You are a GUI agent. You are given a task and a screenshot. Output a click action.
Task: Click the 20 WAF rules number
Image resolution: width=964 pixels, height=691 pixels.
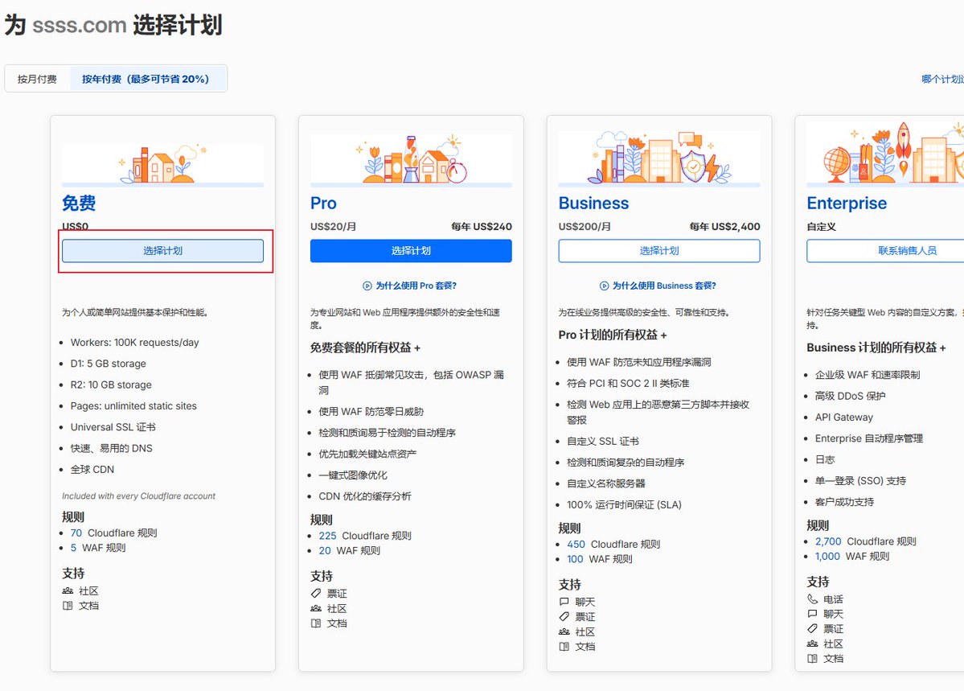[325, 551]
